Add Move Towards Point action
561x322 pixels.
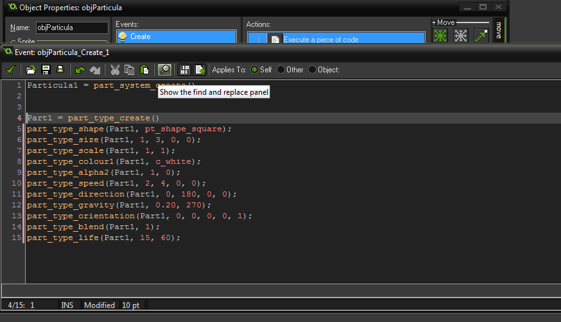(481, 36)
